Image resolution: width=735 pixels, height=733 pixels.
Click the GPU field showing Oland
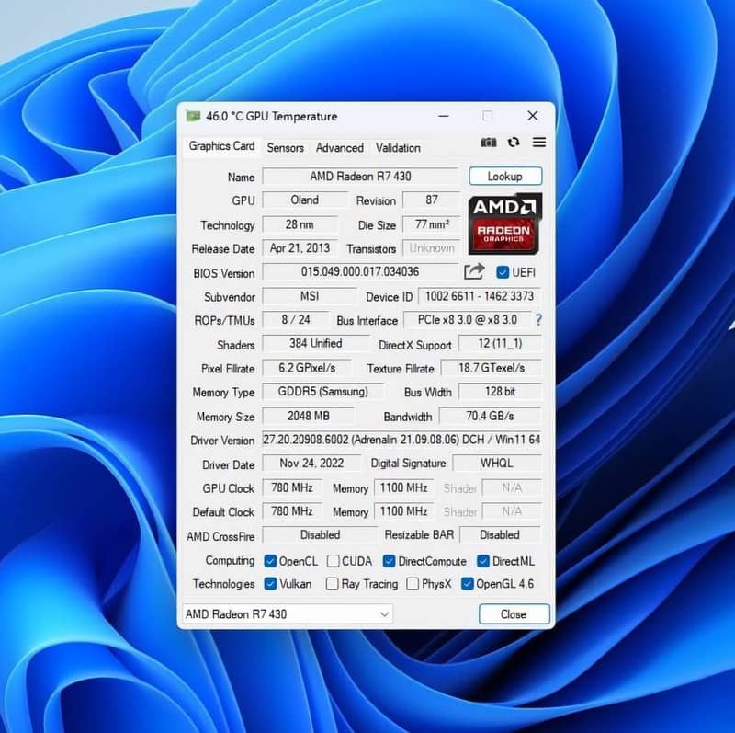pos(305,200)
